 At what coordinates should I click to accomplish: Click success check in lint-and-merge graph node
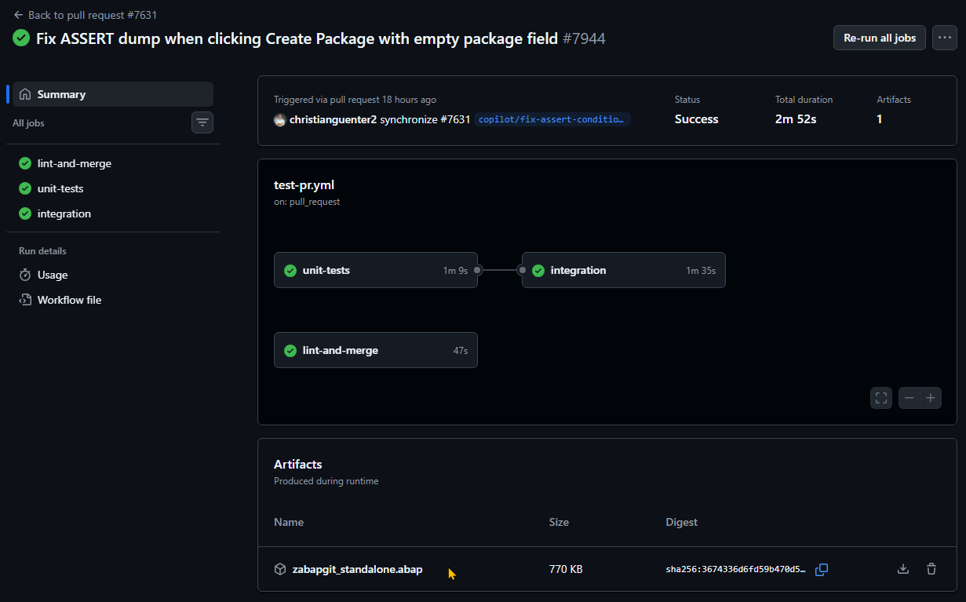coord(290,350)
